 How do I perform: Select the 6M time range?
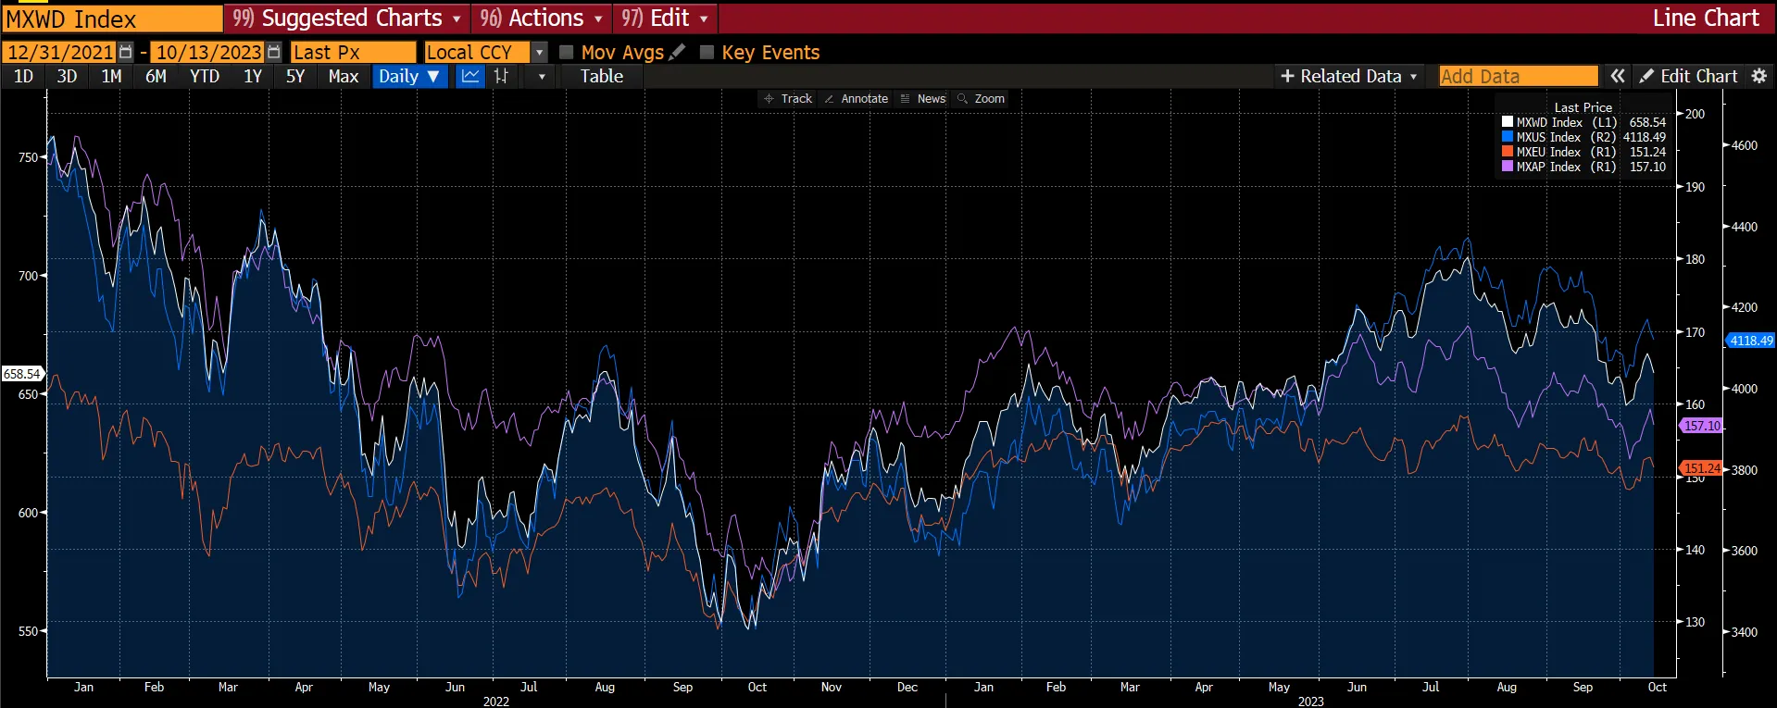(x=156, y=77)
